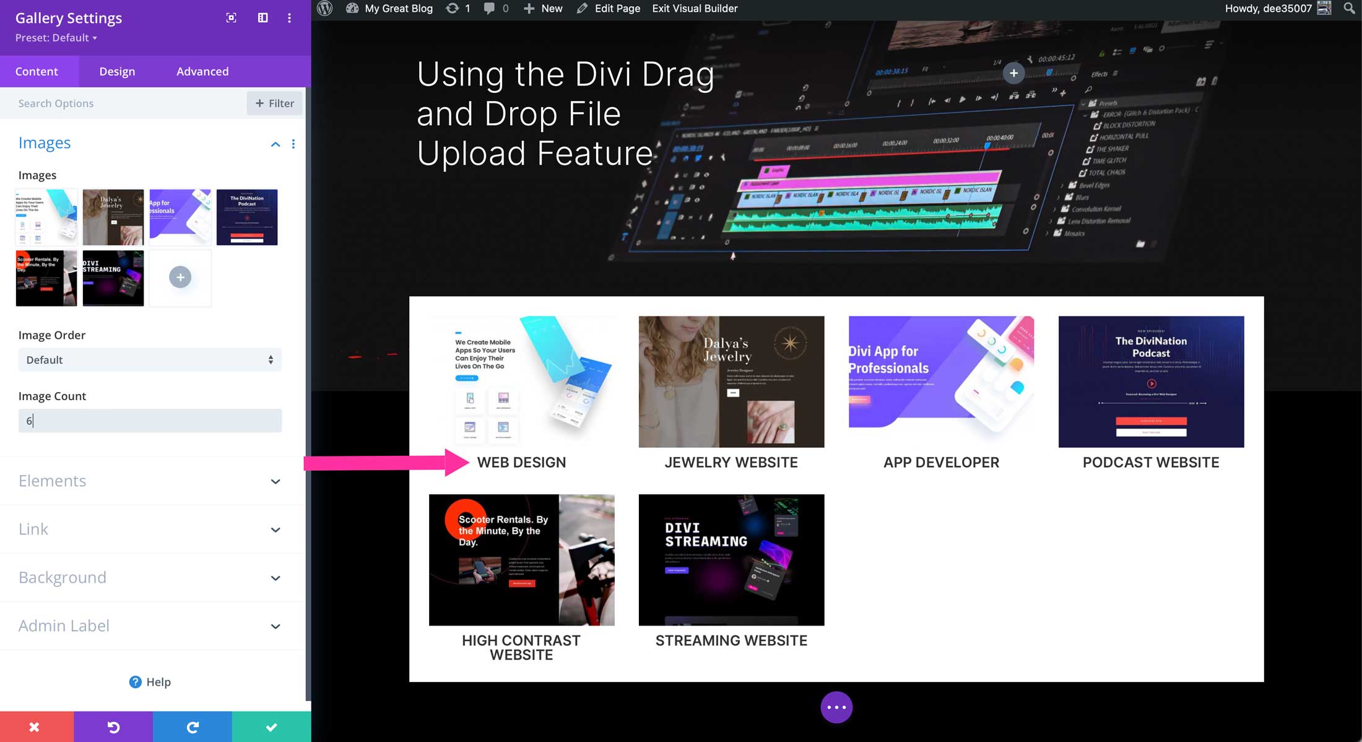This screenshot has height=742, width=1362.
Task: Click the Filter button above the settings
Action: 274,103
